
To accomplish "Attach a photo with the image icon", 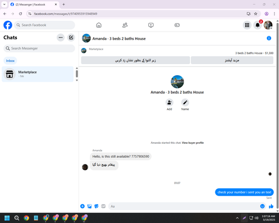I will coord(89,206).
